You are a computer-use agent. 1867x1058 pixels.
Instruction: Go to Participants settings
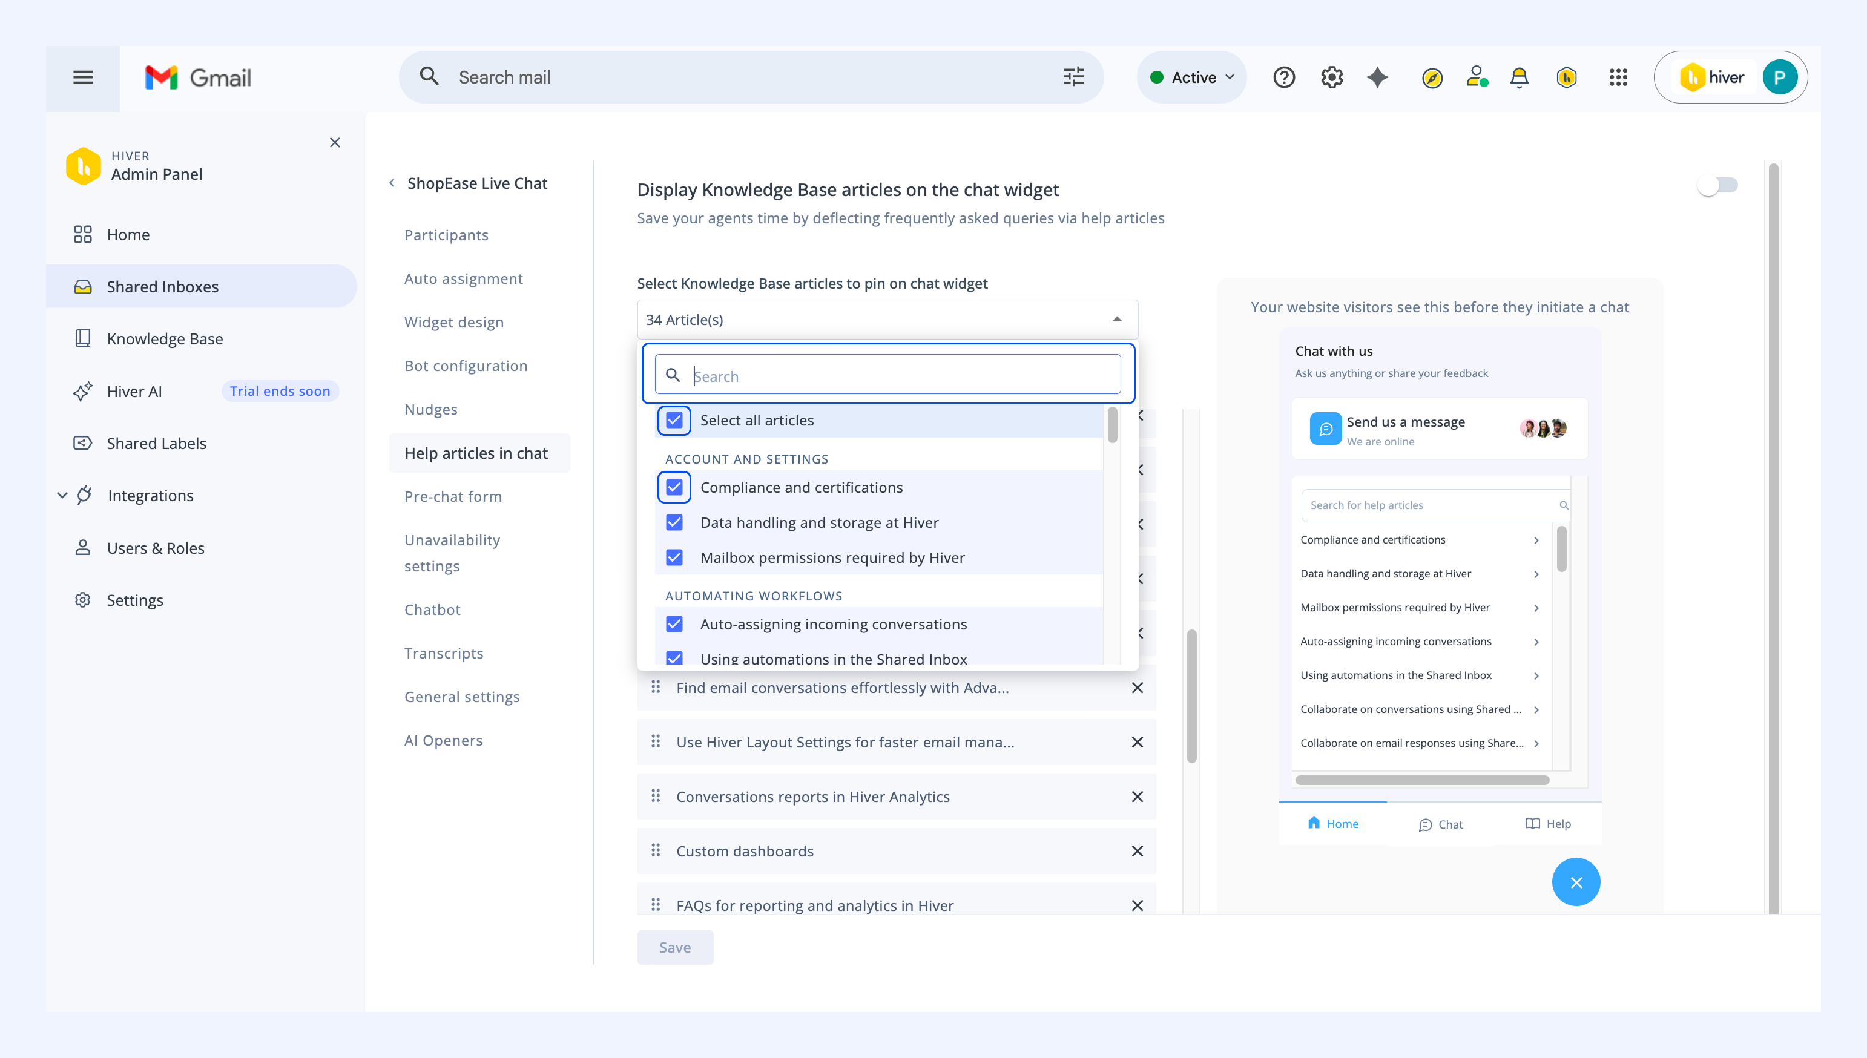(x=446, y=235)
